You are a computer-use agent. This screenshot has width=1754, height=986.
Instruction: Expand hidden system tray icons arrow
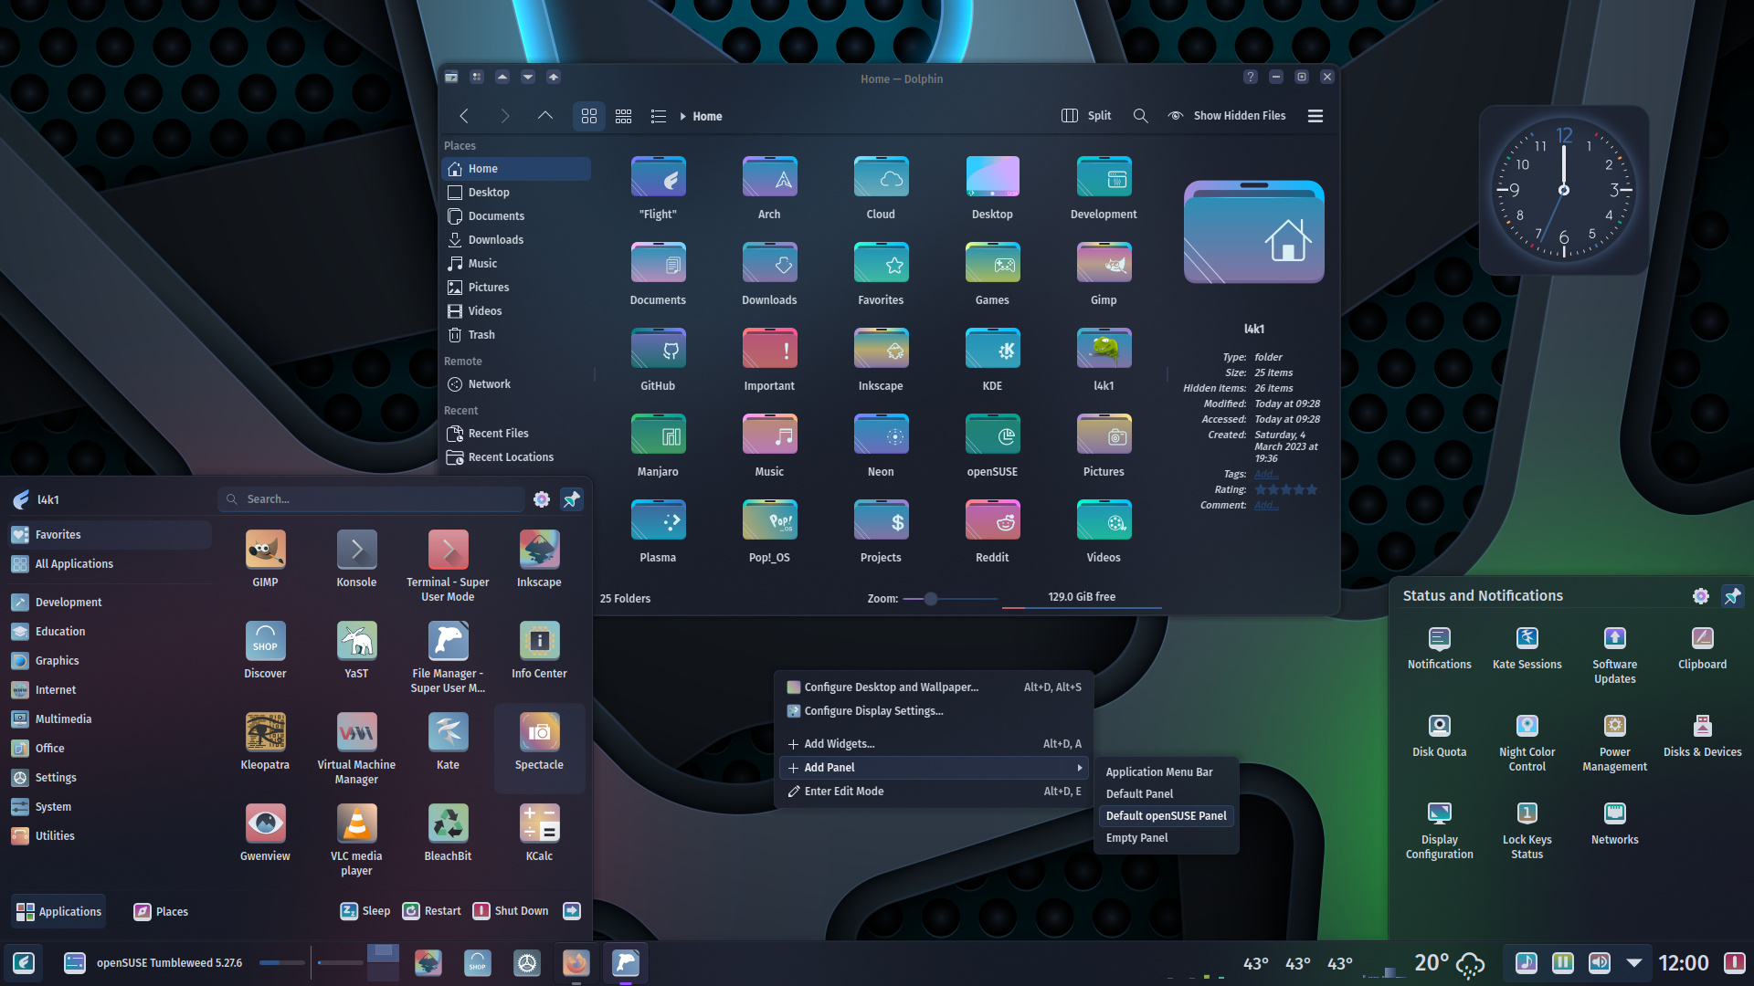click(x=1634, y=962)
